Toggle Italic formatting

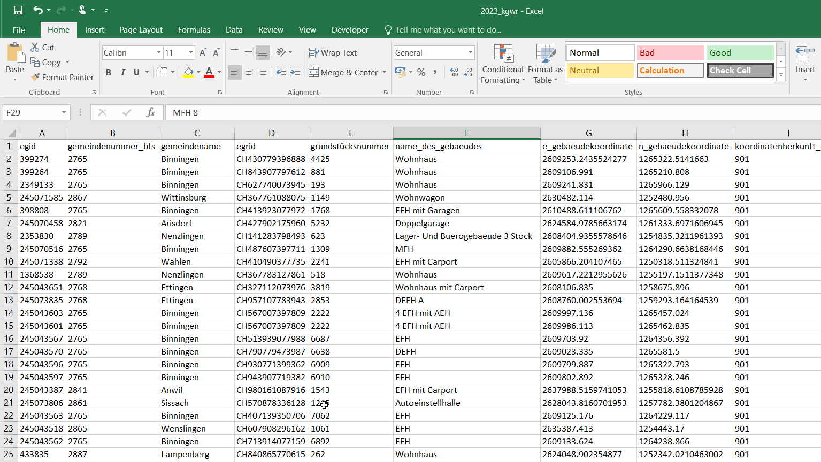pos(122,72)
